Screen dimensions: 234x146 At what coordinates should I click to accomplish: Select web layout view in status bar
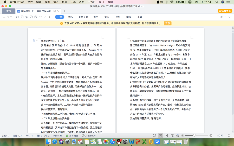tap(172, 136)
